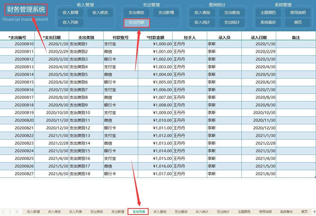The image size is (316, 216).
Task: Open 主题颜色 to change theme color
Action: pos(268,12)
